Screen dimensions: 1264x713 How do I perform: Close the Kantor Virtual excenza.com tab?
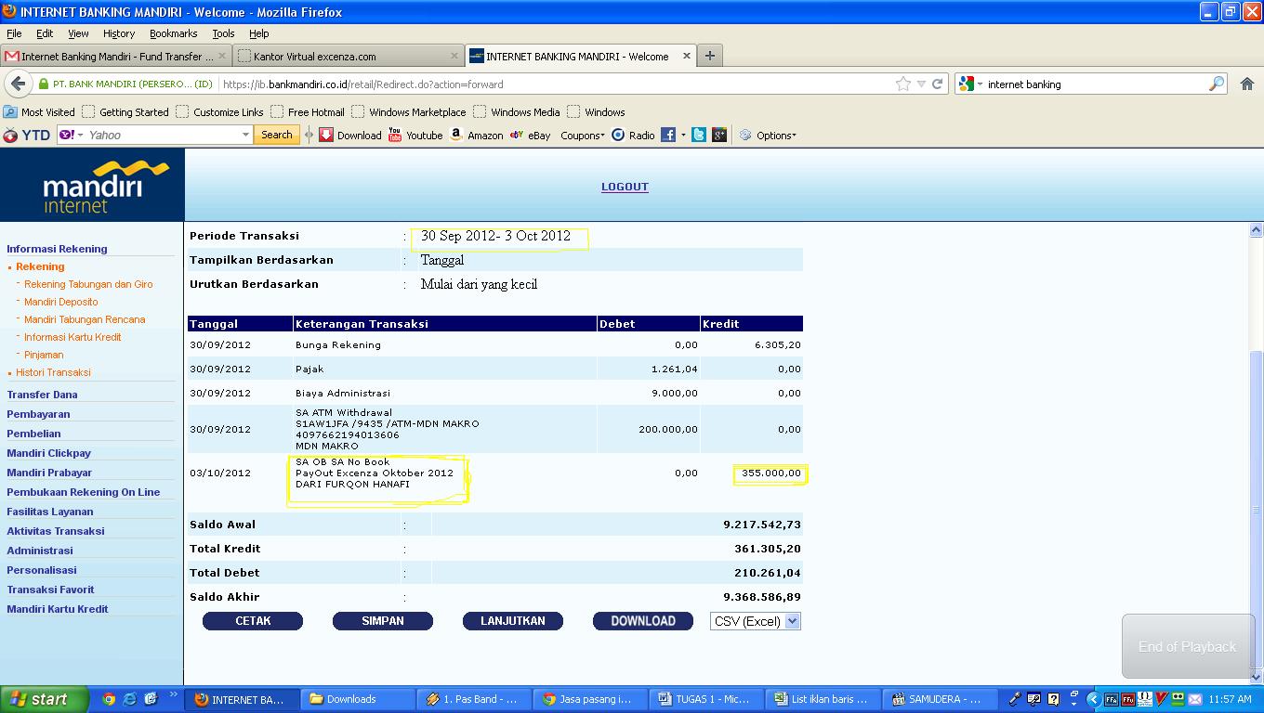(454, 56)
